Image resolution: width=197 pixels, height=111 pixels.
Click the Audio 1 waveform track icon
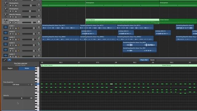(6, 27)
